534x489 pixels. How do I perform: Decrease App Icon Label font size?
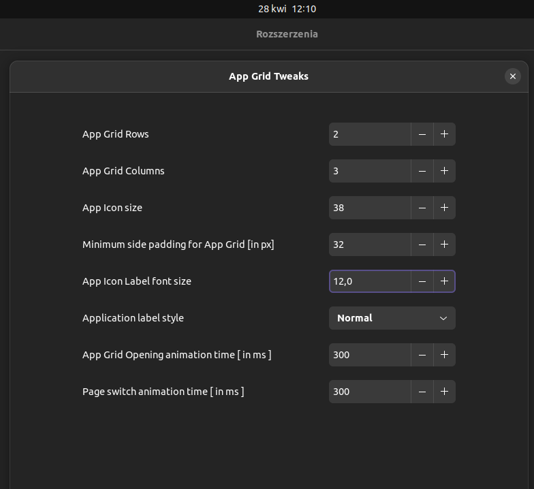[422, 281]
